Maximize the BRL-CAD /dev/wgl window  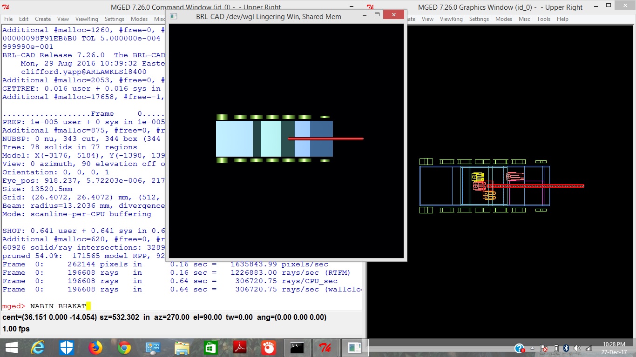click(x=377, y=15)
